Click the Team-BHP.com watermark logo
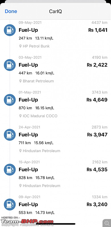The width and height of the screenshot is (111, 227). coord(27,222)
